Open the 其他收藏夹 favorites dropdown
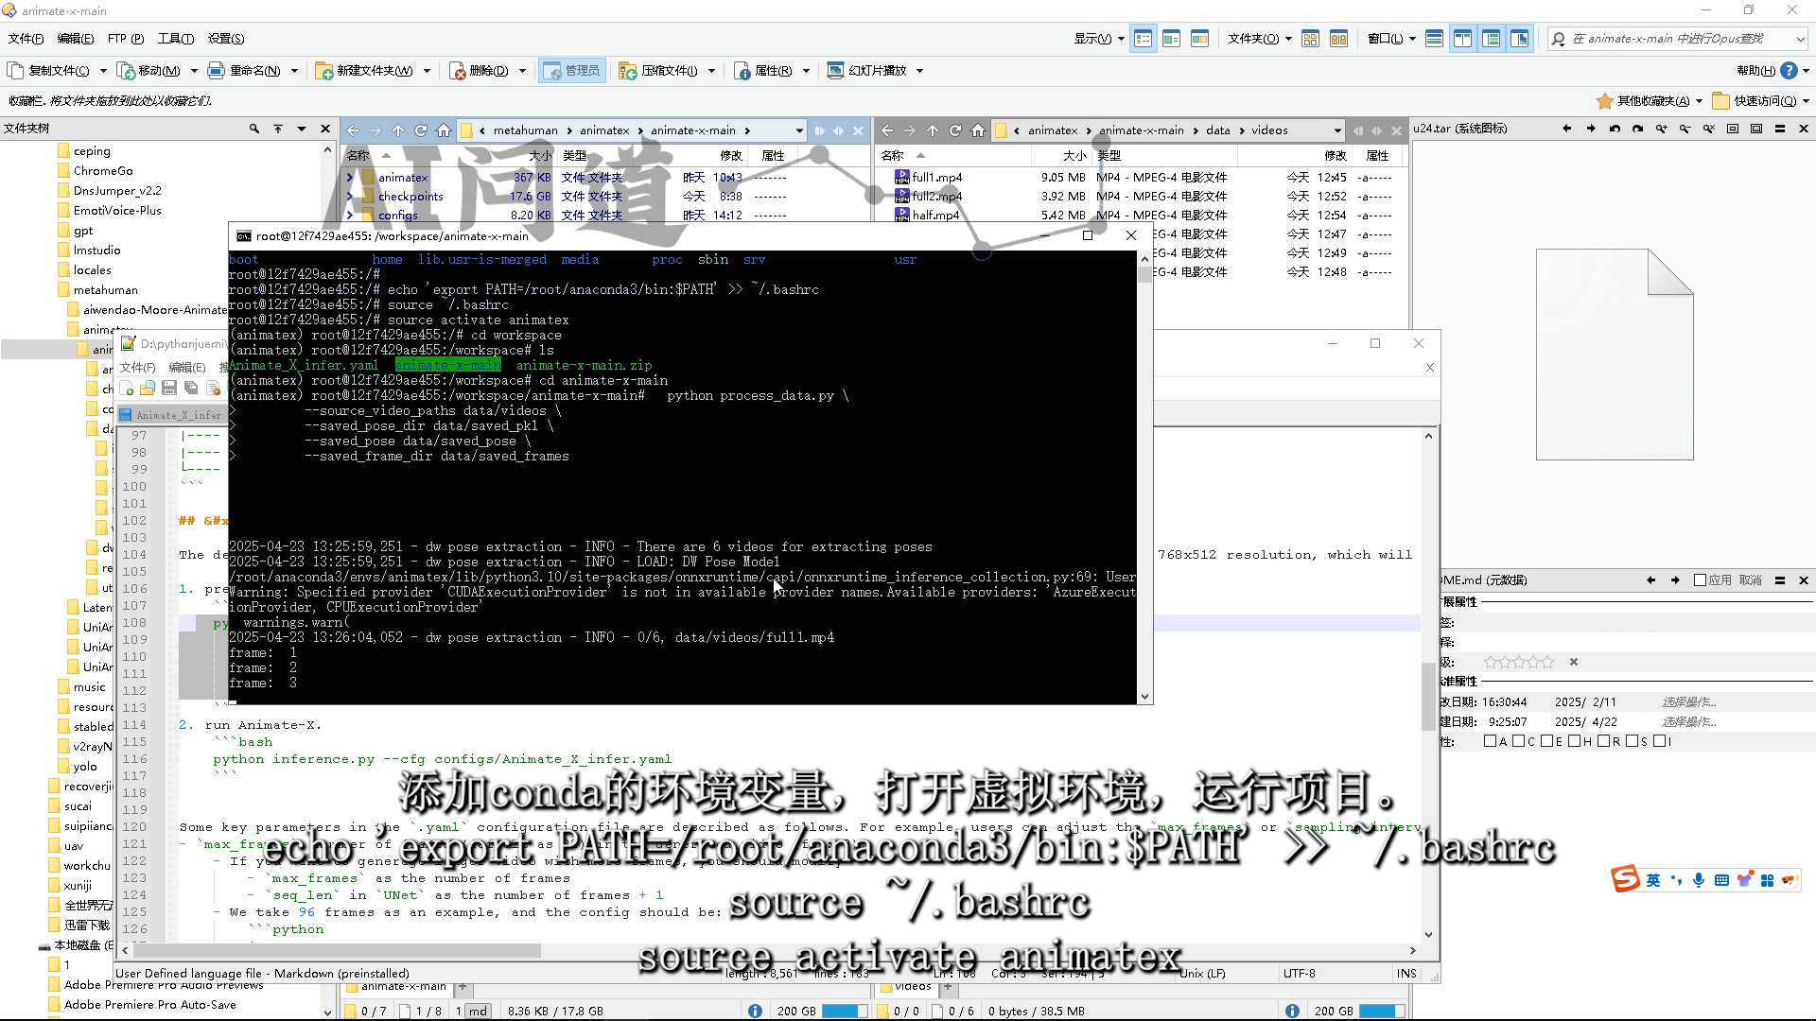1816x1021 pixels. [1655, 100]
